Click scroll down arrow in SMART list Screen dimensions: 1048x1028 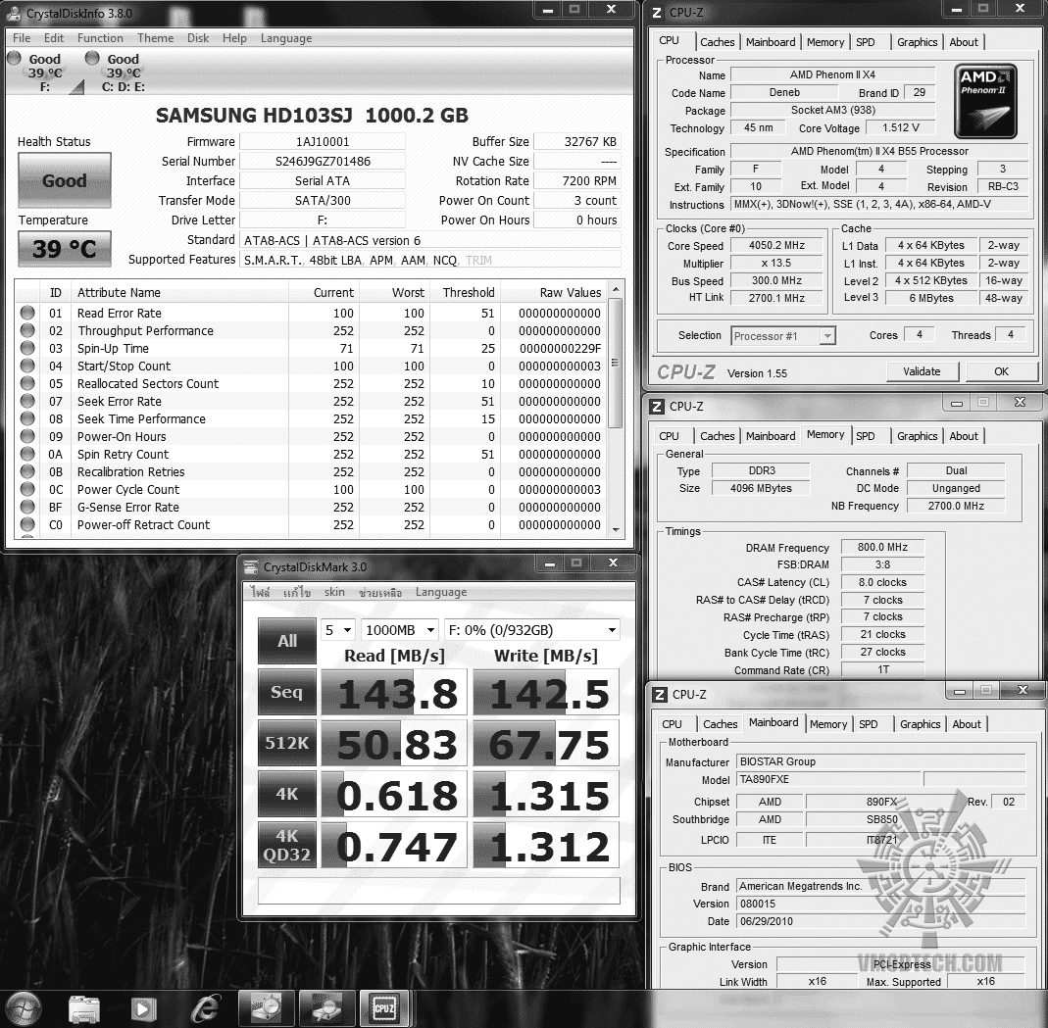pyautogui.click(x=616, y=530)
